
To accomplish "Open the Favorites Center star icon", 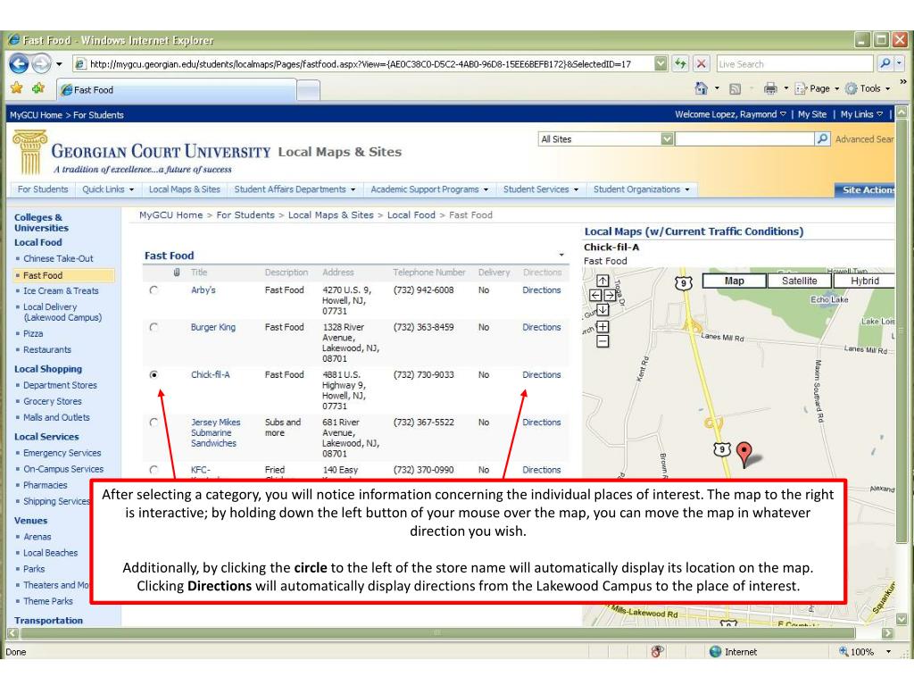I will pyautogui.click(x=17, y=88).
